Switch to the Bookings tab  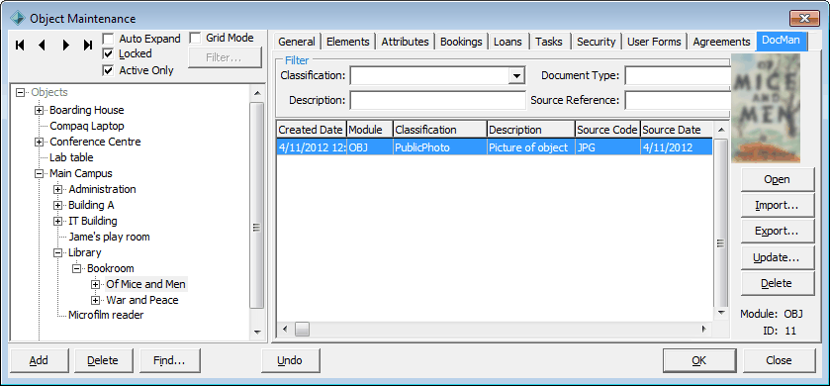(461, 42)
